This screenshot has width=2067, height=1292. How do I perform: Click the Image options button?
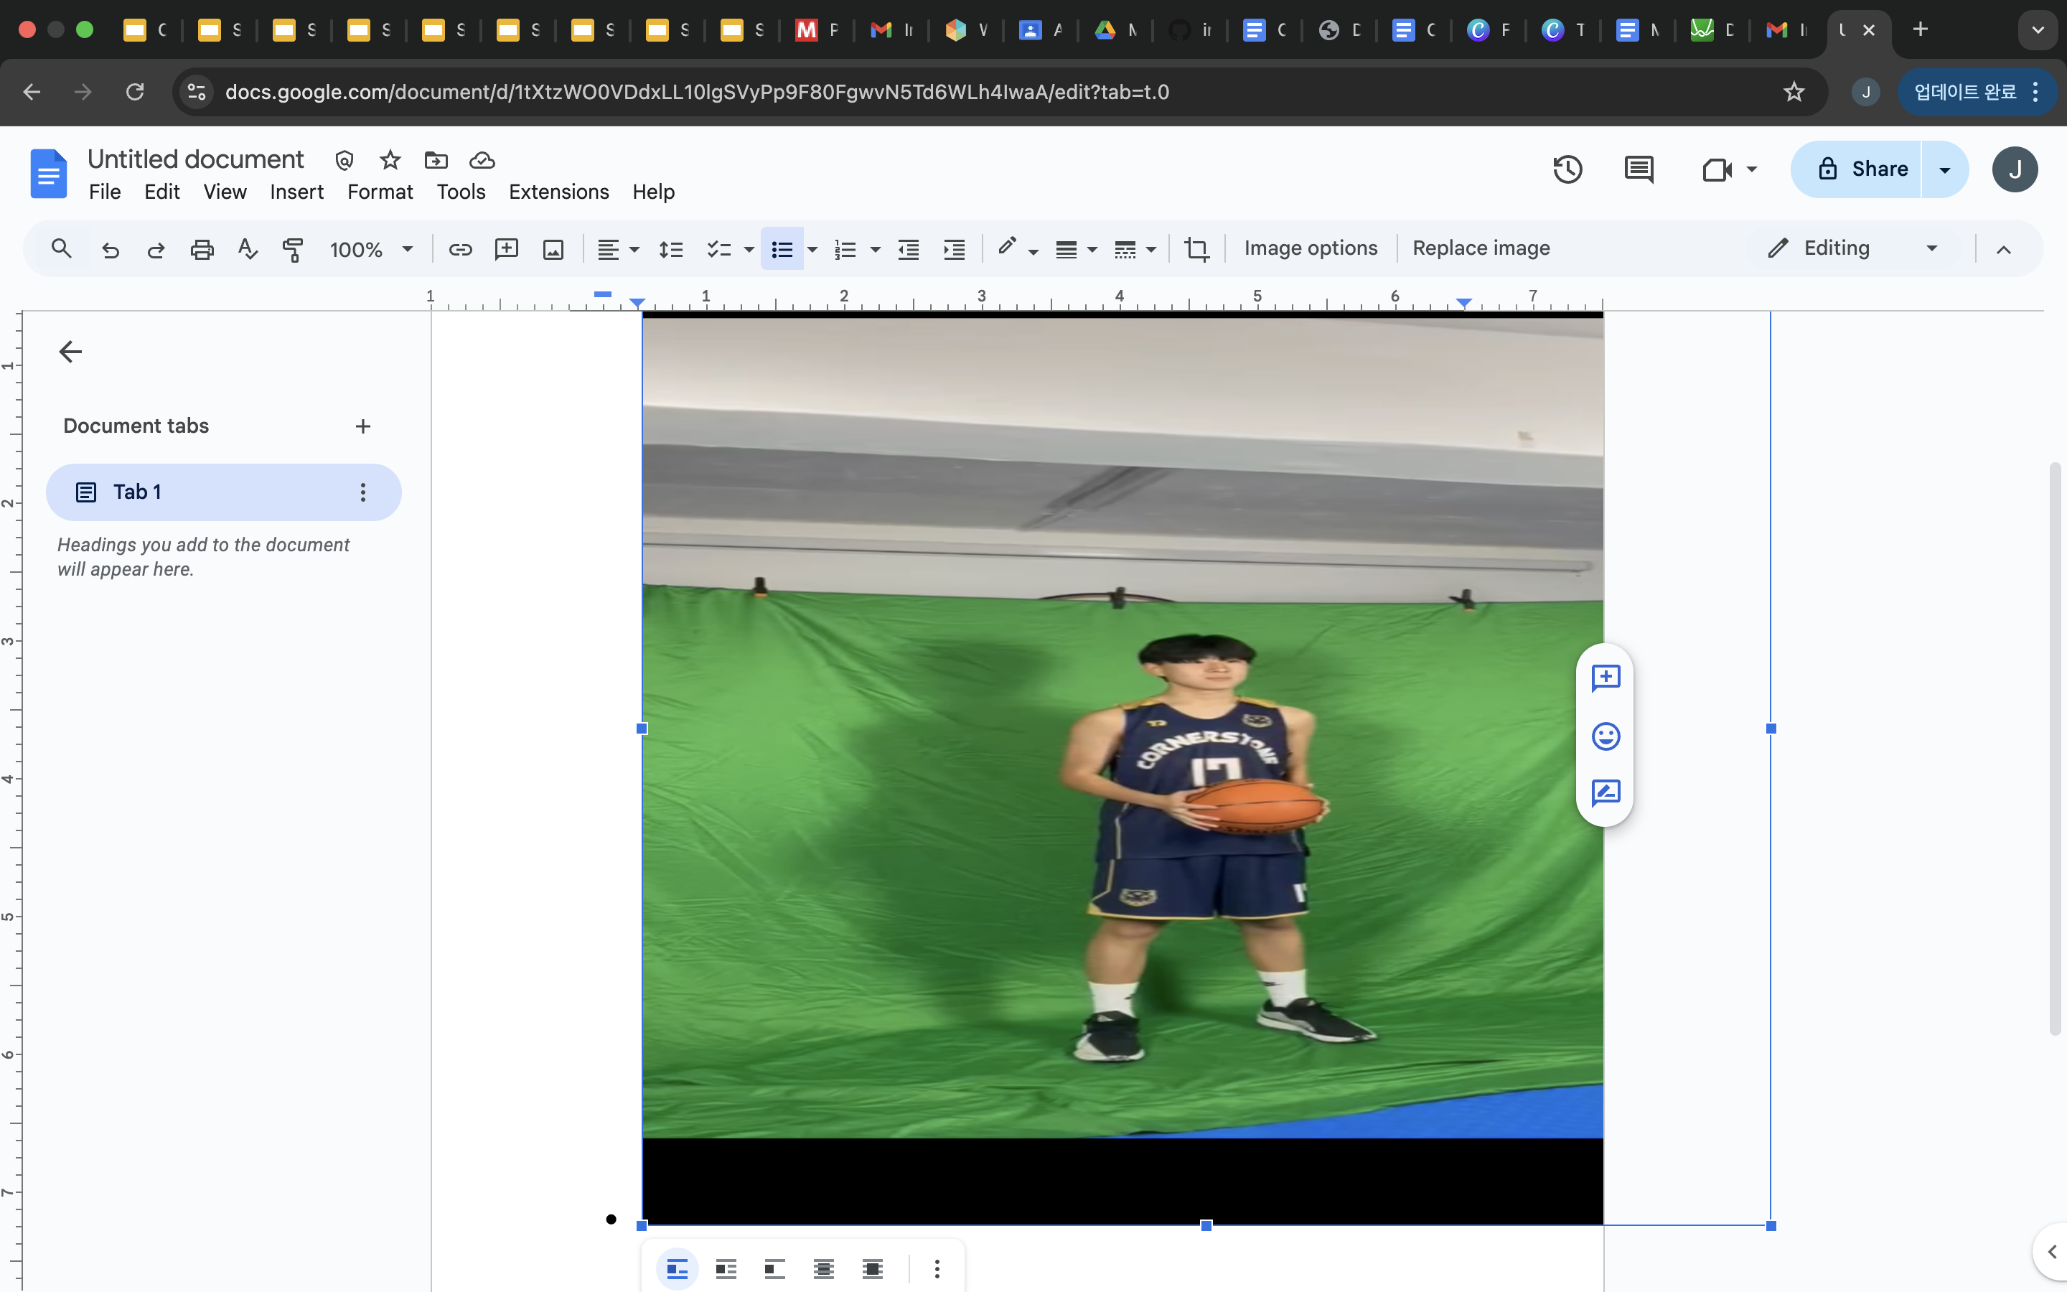pos(1311,248)
